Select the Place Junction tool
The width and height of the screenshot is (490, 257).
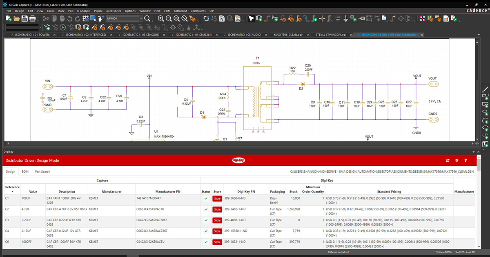click(321, 18)
